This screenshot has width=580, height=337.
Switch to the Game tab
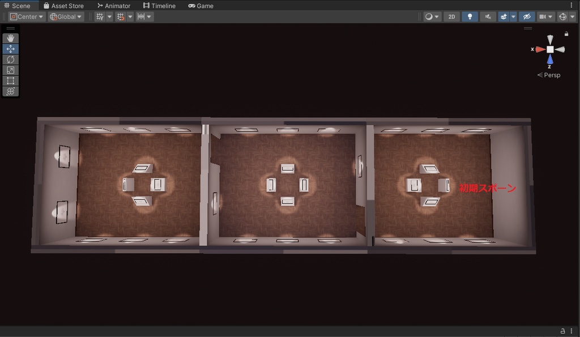201,6
